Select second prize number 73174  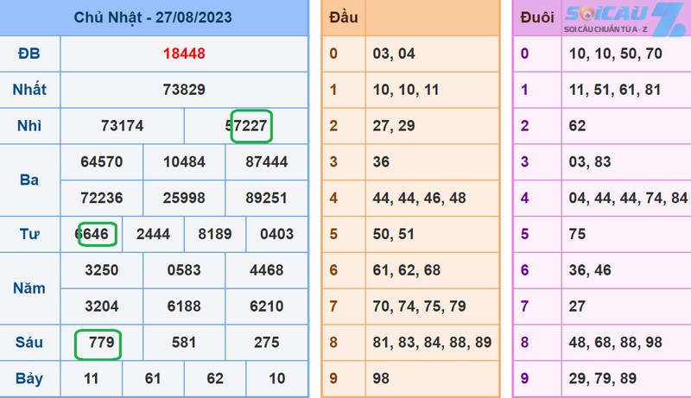tap(122, 126)
